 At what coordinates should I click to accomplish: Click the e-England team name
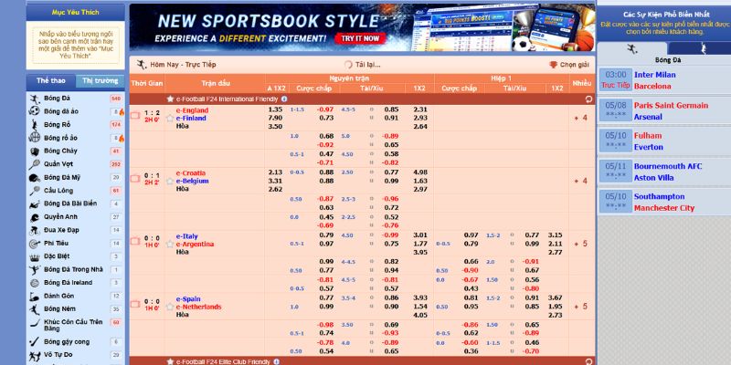192,110
